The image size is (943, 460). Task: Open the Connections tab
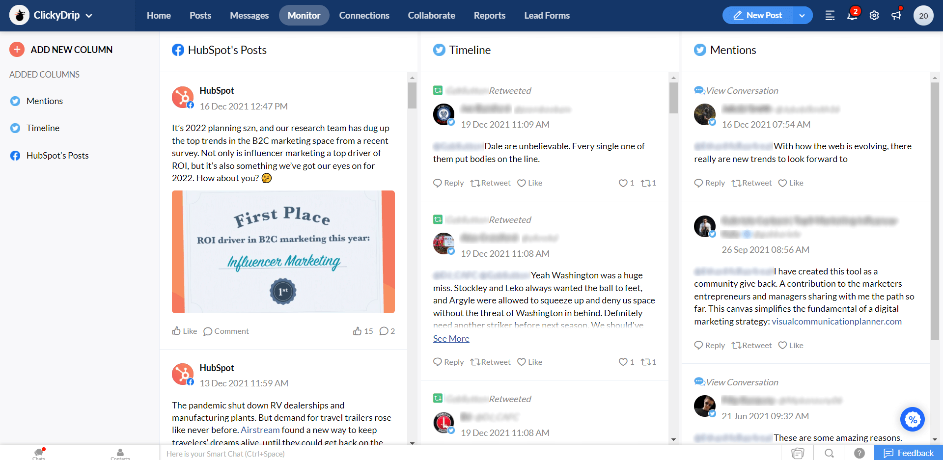pyautogui.click(x=364, y=15)
